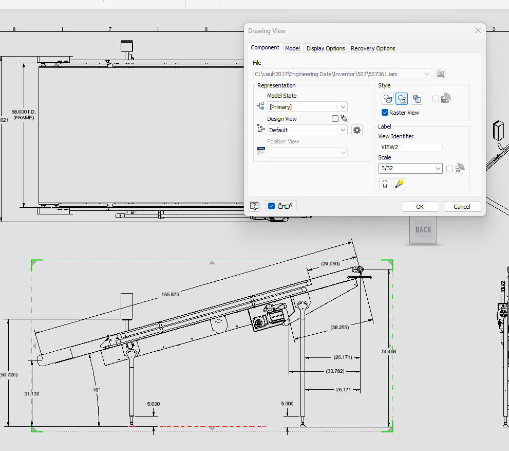Click the Design View settings gear
This screenshot has width=509, height=451.
point(356,130)
